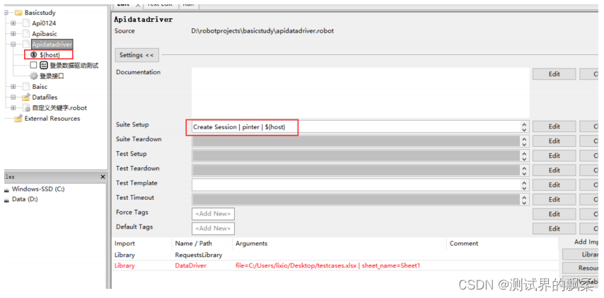Click Force Tags <Add New> box
The height and width of the screenshot is (298, 604).
pyautogui.click(x=213, y=214)
